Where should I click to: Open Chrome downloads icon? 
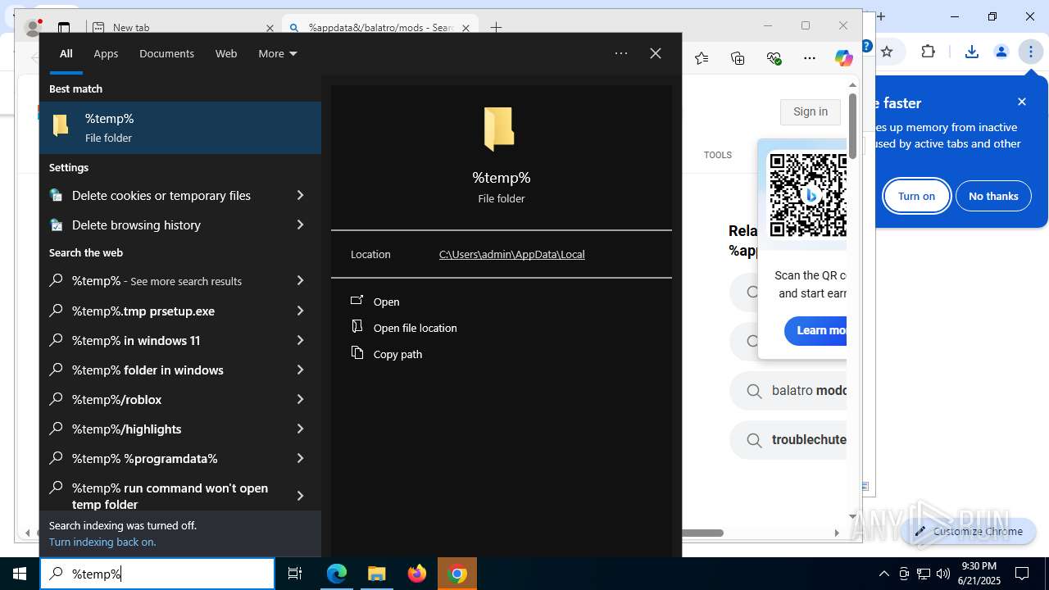(971, 52)
